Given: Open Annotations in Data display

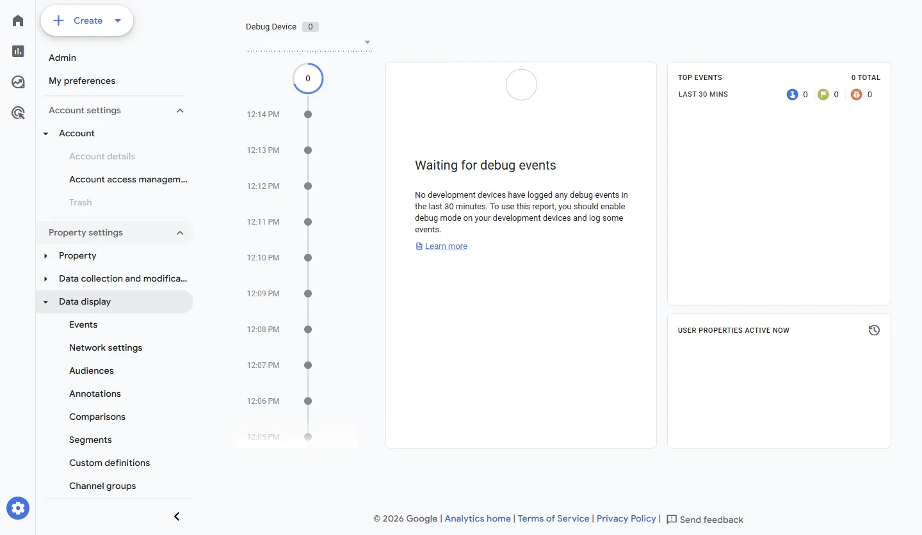Looking at the screenshot, I should click(x=95, y=394).
